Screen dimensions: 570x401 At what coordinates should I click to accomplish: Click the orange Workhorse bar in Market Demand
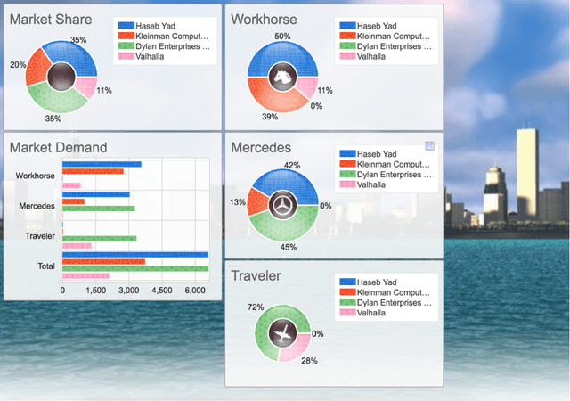93,171
